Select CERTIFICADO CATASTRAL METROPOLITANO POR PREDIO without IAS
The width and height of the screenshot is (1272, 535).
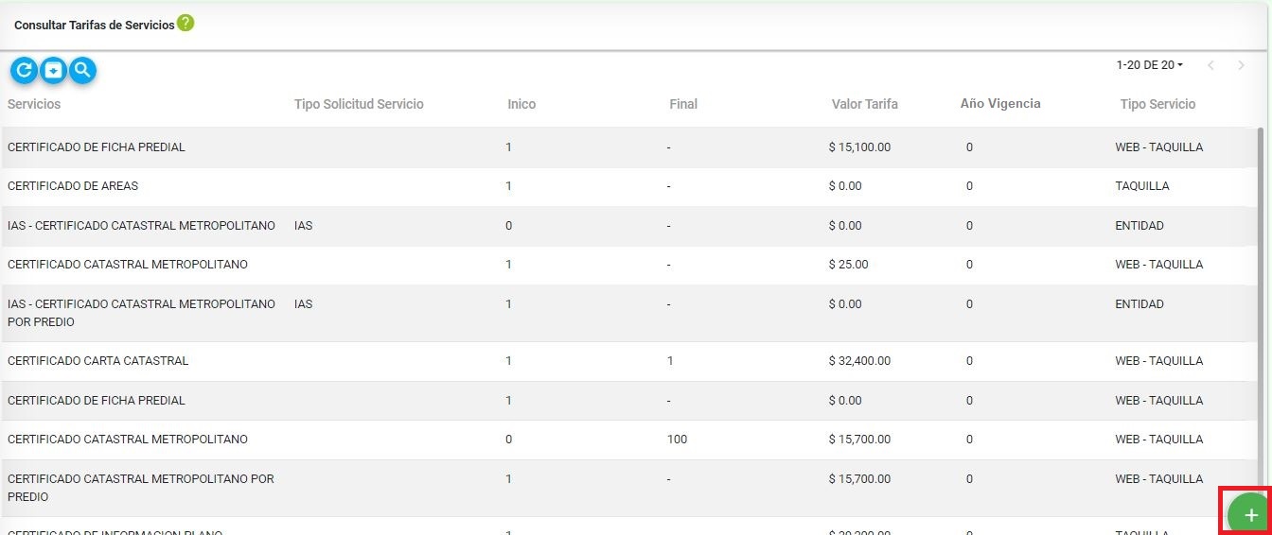(628, 488)
